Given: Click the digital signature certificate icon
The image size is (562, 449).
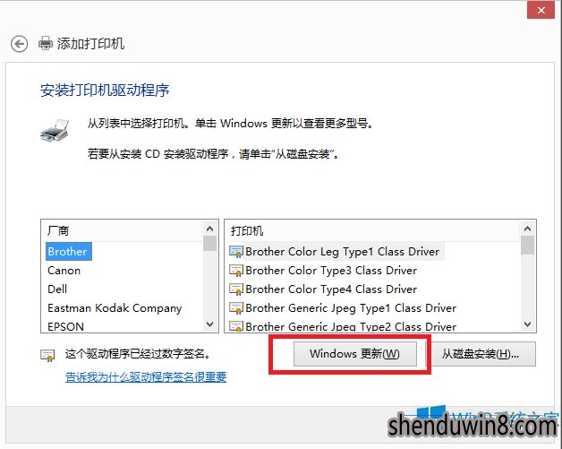Looking at the screenshot, I should pos(47,355).
